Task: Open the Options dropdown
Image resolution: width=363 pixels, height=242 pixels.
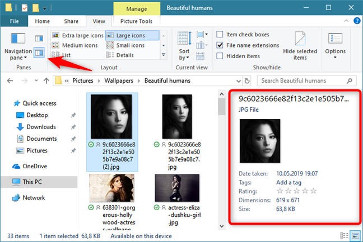Action: pyautogui.click(x=335, y=46)
